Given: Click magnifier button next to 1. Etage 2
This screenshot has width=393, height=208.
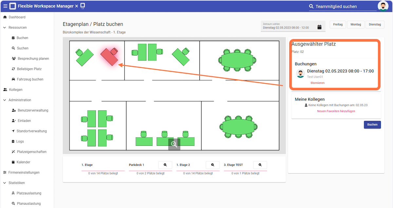Looking at the screenshot, I should [213, 165].
